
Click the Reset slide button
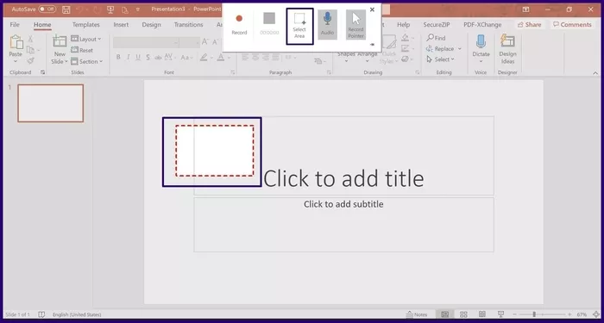pyautogui.click(x=82, y=50)
